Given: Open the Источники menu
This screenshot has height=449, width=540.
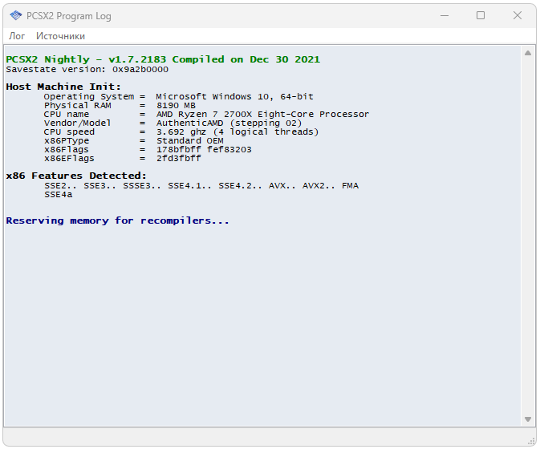Looking at the screenshot, I should [60, 36].
